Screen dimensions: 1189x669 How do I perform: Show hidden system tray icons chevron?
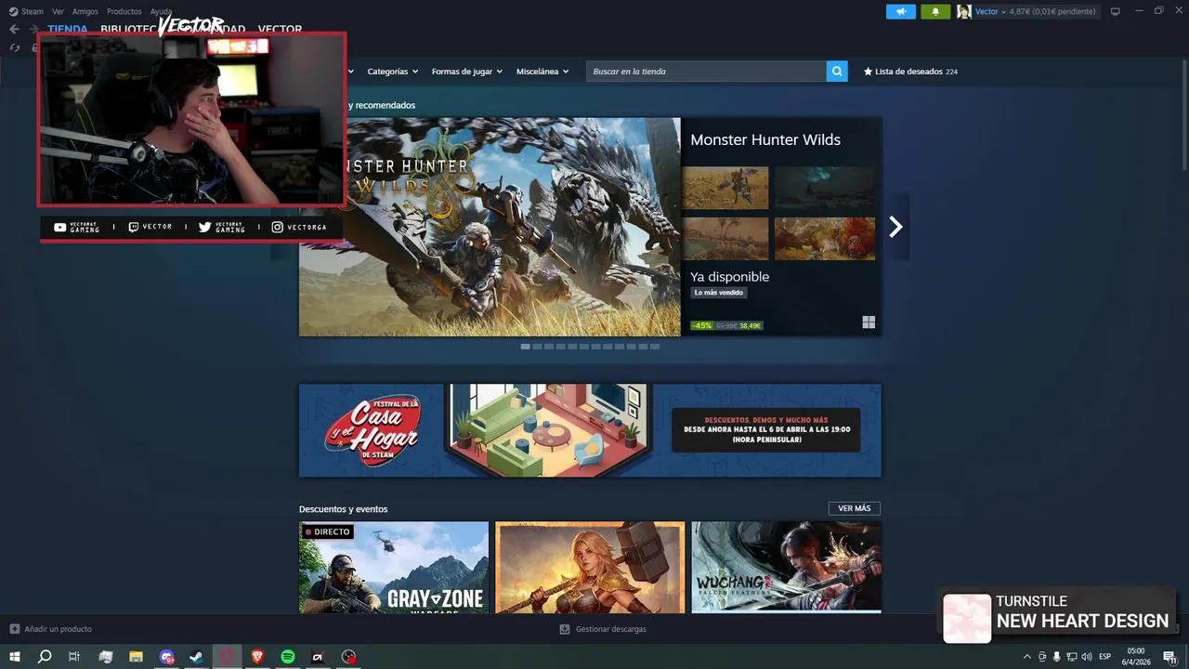coord(1026,657)
